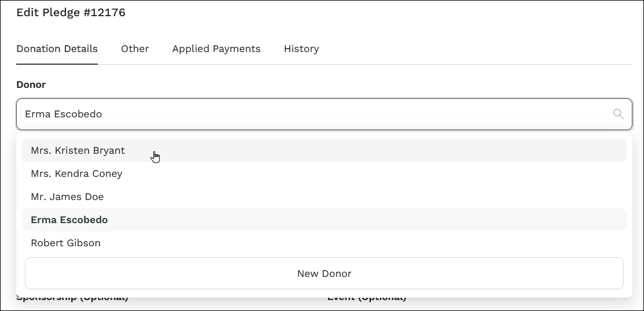
Task: Choose the bolded Erma Escobedo list option
Action: (x=69, y=220)
